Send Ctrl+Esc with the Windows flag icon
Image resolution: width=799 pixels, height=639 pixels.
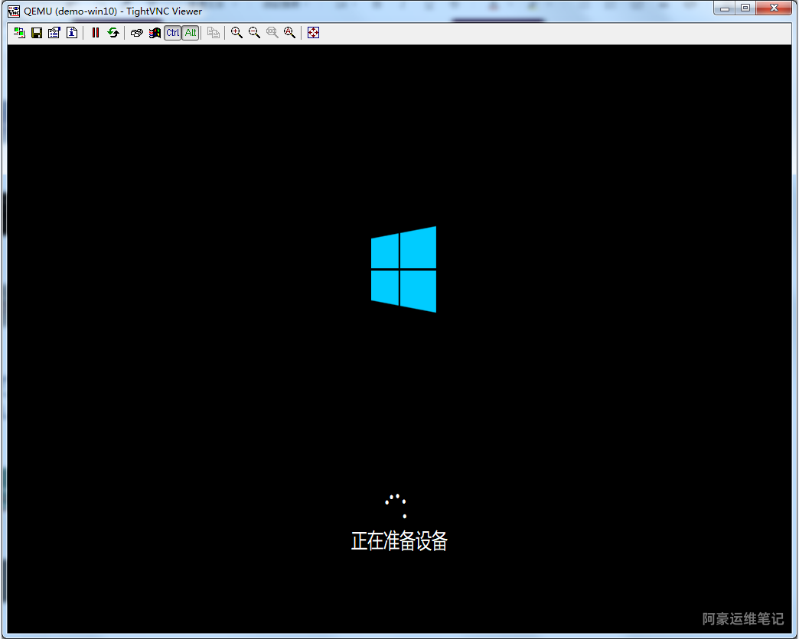pyautogui.click(x=155, y=33)
